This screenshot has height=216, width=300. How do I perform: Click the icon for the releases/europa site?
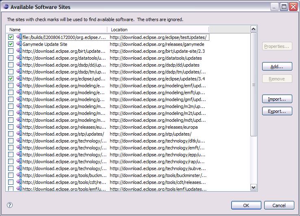[19, 127]
